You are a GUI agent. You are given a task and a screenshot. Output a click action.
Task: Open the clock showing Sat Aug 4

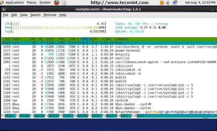point(200,3)
